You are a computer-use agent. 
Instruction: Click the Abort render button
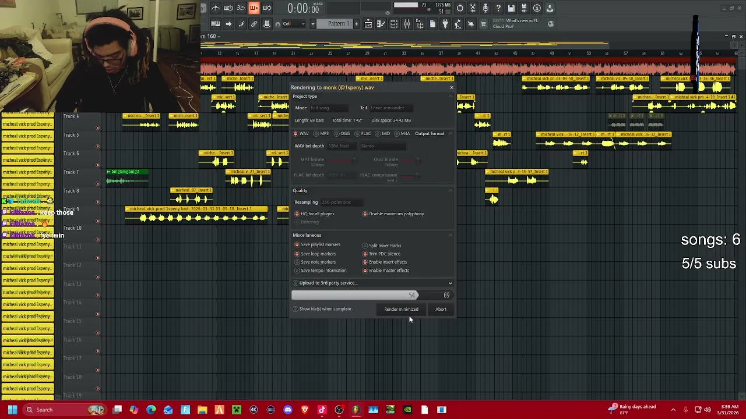pyautogui.click(x=441, y=310)
